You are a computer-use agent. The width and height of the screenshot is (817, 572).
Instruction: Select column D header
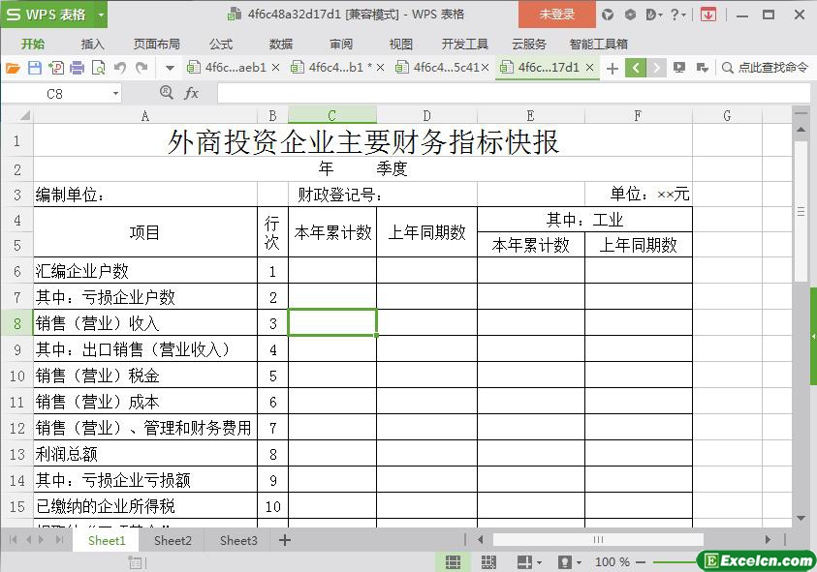tap(426, 115)
